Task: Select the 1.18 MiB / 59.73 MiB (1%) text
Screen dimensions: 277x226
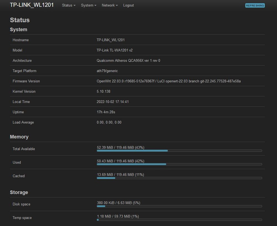Action: click(118, 216)
